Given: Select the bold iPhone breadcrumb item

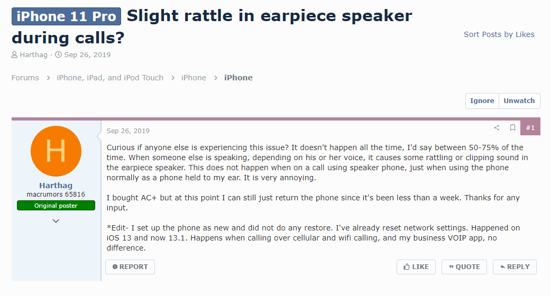Looking at the screenshot, I should (x=238, y=78).
